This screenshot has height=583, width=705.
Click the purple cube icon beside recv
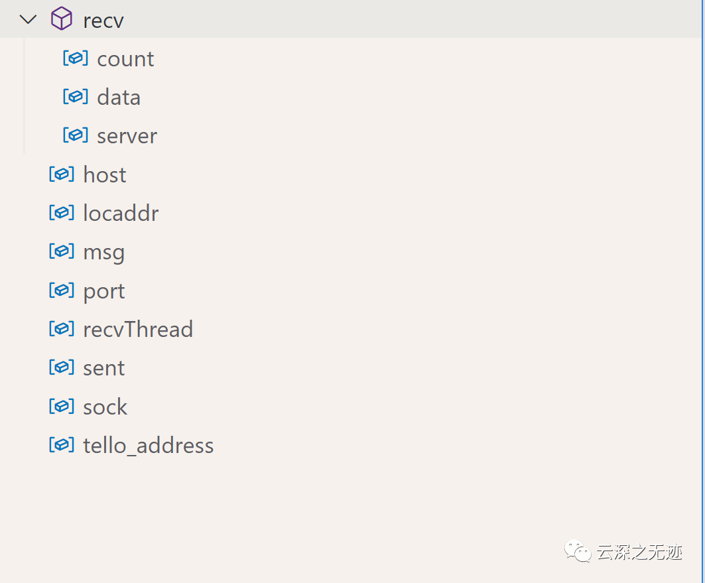click(62, 19)
